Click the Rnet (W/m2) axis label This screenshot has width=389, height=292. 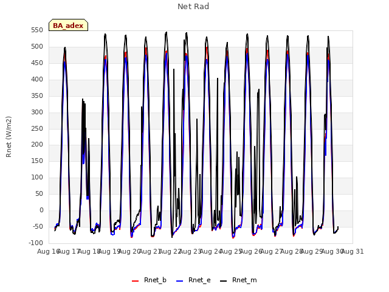9,137
